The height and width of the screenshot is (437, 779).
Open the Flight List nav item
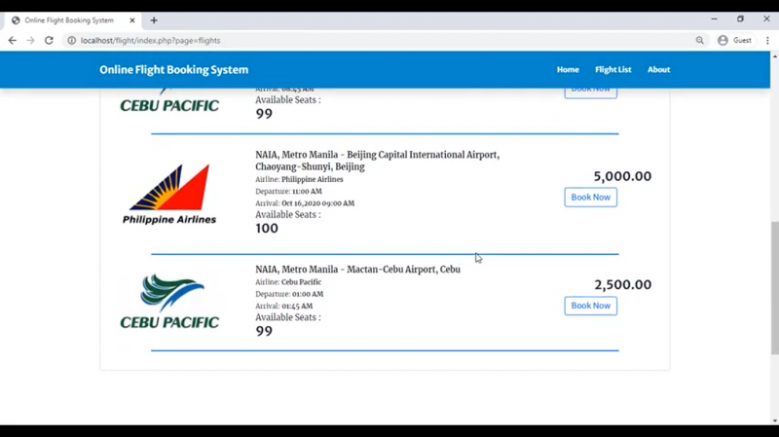(613, 69)
